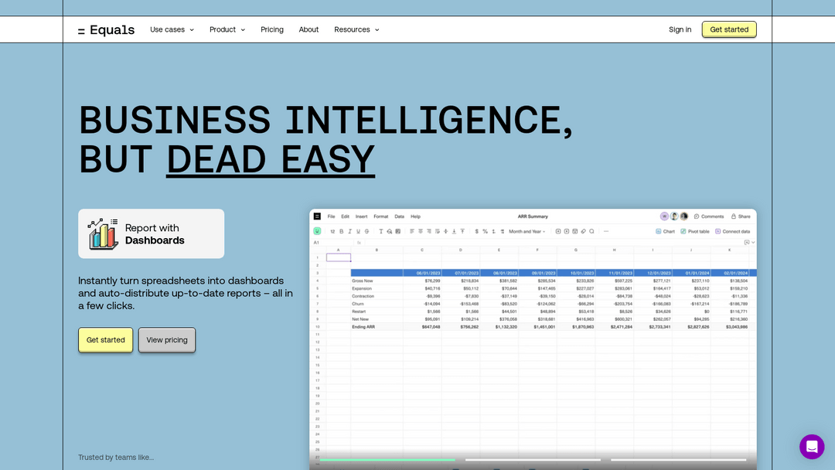Image resolution: width=835 pixels, height=470 pixels.
Task: Toggle bold formatting in spreadsheet toolbar
Action: (342, 232)
